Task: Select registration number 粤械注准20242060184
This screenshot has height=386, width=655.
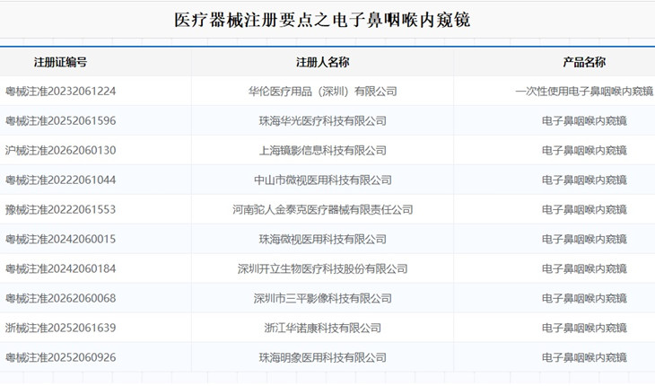Action: pos(61,269)
